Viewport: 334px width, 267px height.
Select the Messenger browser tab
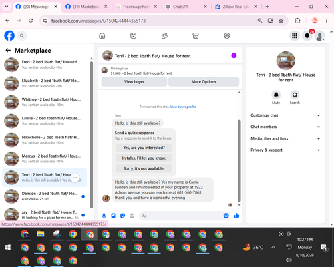pyautogui.click(x=37, y=7)
